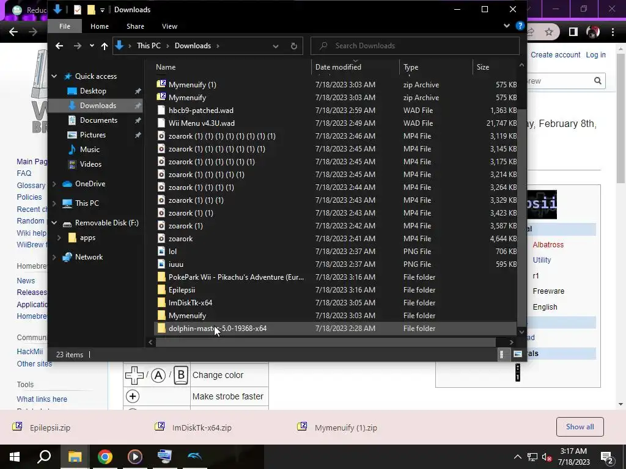Screen dimensions: 626x469
Task: Click the horizontal scrollbar in file list
Action: tap(326, 342)
